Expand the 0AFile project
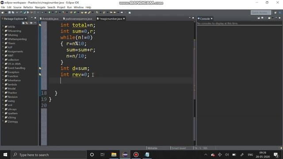This screenshot has width=283, height=159. 3,26
